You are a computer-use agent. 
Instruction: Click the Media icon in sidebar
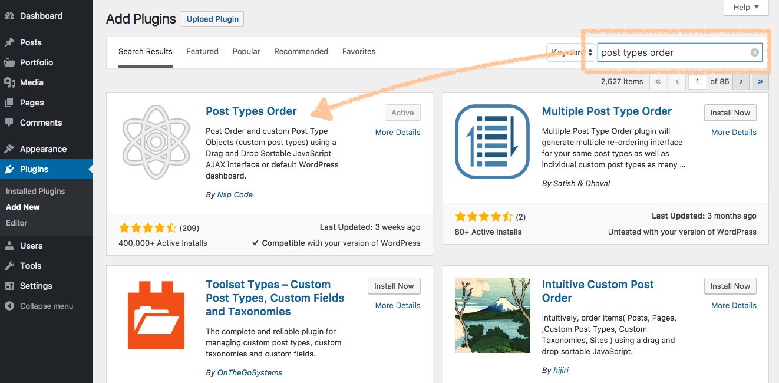[9, 82]
